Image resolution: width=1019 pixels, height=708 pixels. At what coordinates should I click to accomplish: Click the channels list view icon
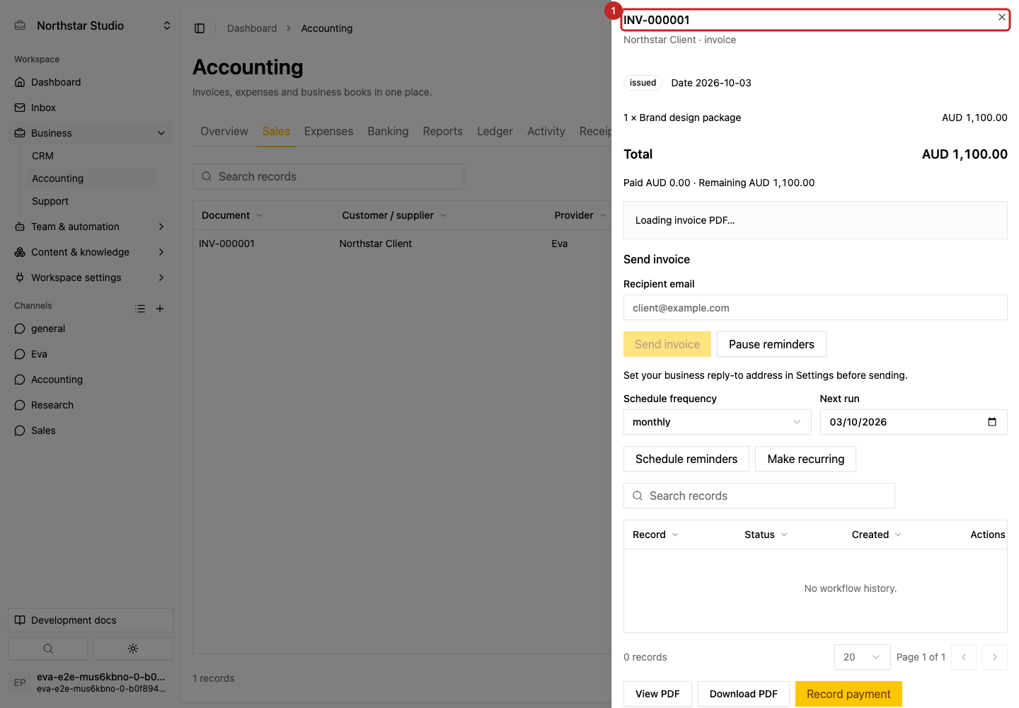(x=140, y=309)
